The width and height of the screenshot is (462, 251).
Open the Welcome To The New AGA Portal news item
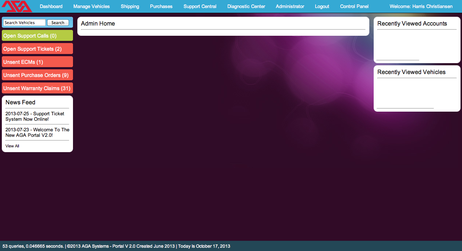(37, 132)
